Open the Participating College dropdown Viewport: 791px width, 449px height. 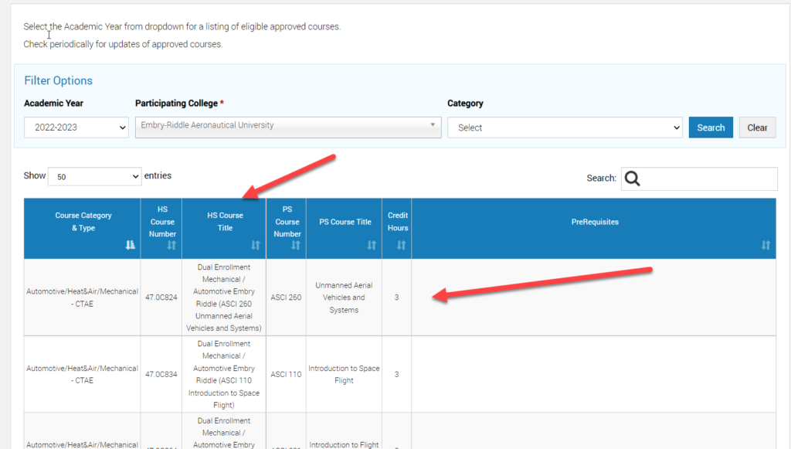[288, 126]
